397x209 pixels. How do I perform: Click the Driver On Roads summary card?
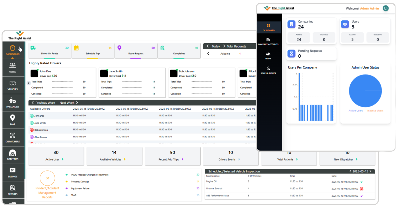tap(49, 50)
